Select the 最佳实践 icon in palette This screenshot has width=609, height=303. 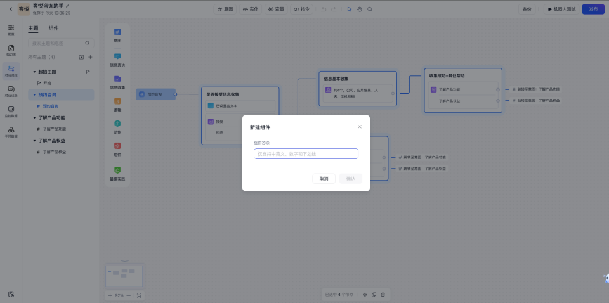(117, 171)
